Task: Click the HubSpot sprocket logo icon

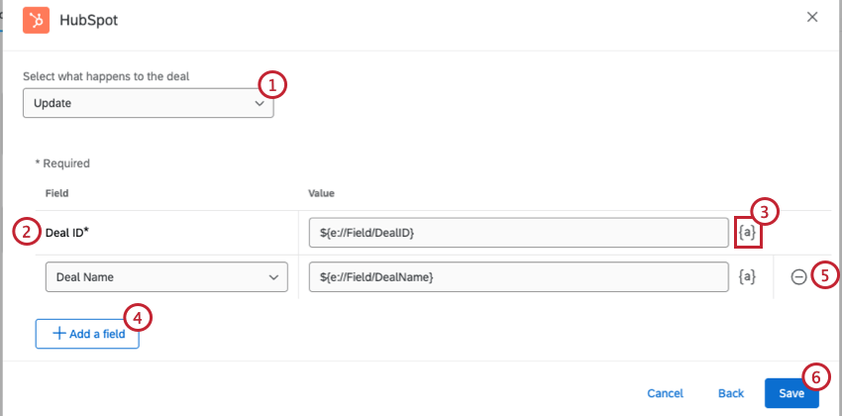Action: click(x=37, y=19)
